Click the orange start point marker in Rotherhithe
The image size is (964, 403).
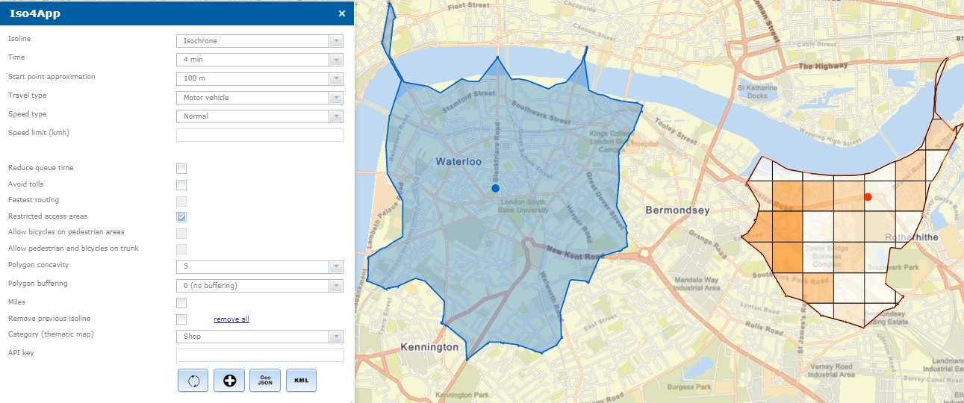pyautogui.click(x=867, y=197)
